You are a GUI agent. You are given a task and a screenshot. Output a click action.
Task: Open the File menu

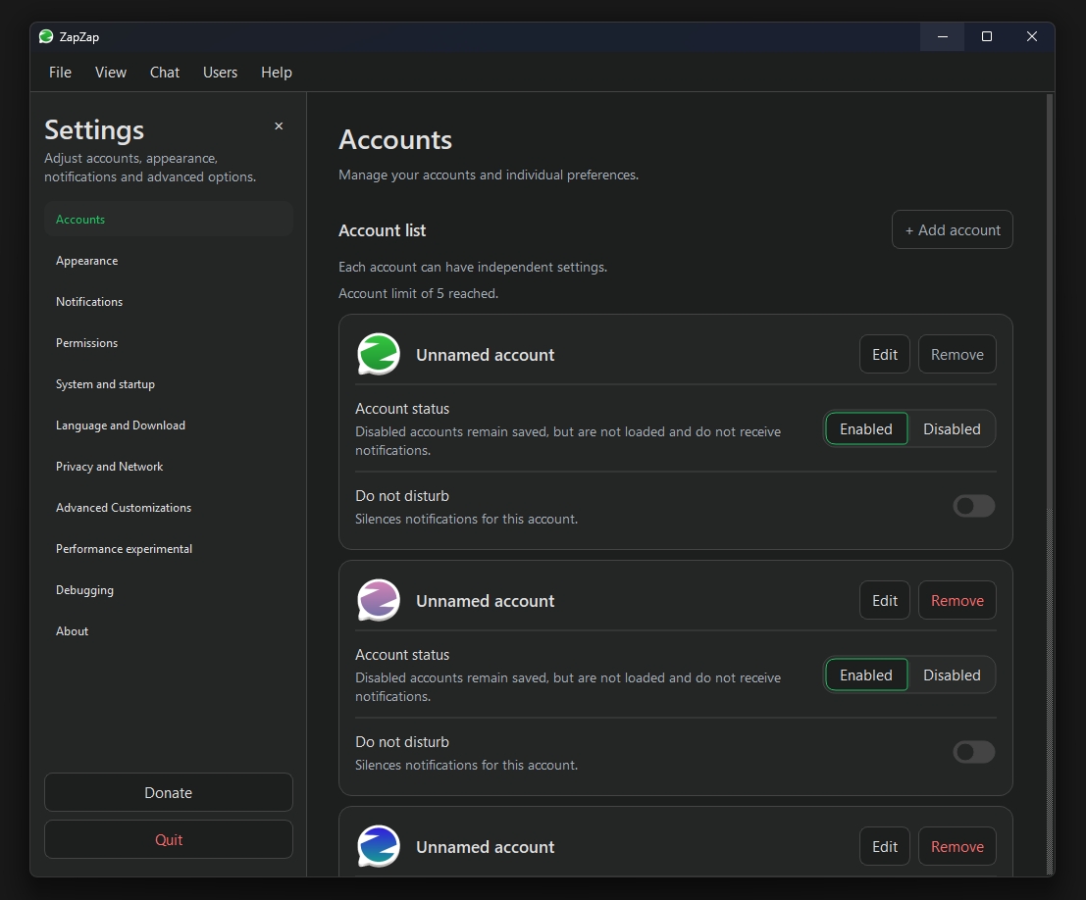point(60,72)
